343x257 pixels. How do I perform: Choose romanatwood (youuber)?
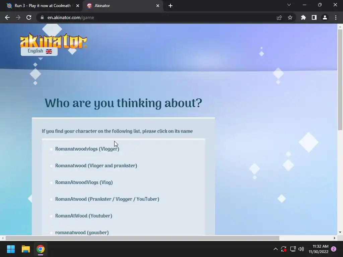(x=82, y=233)
